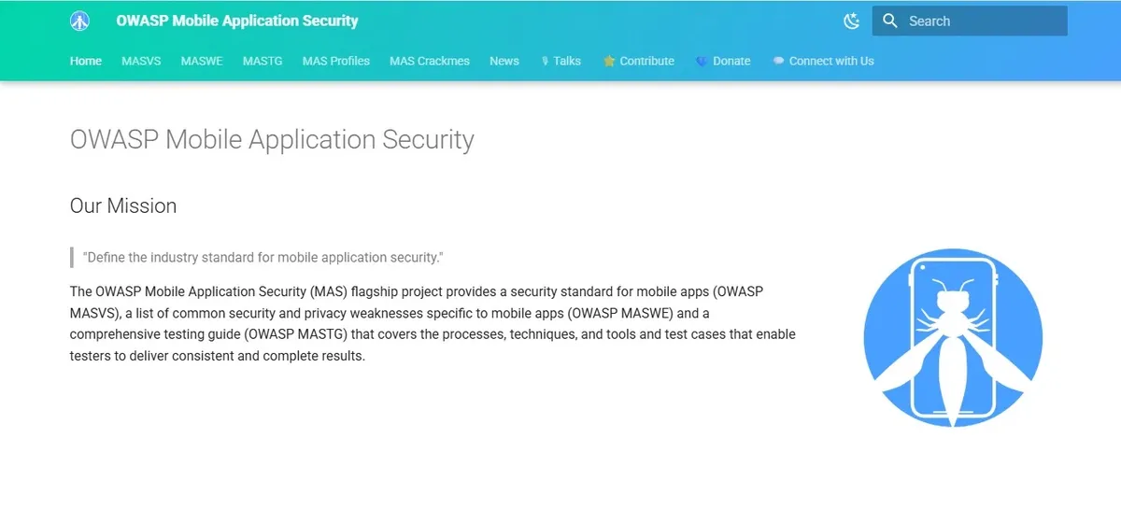Click the large OWASP MAS wasp logo image
The height and width of the screenshot is (509, 1121).
click(x=952, y=337)
